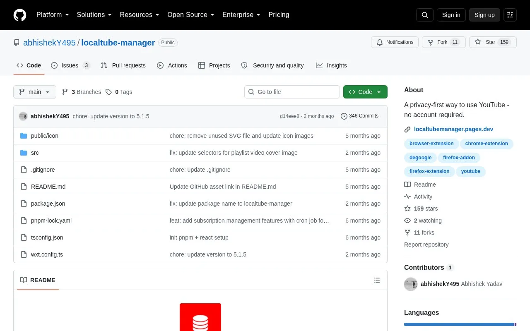Open the localtubemanager.pages.dev link

point(453,130)
